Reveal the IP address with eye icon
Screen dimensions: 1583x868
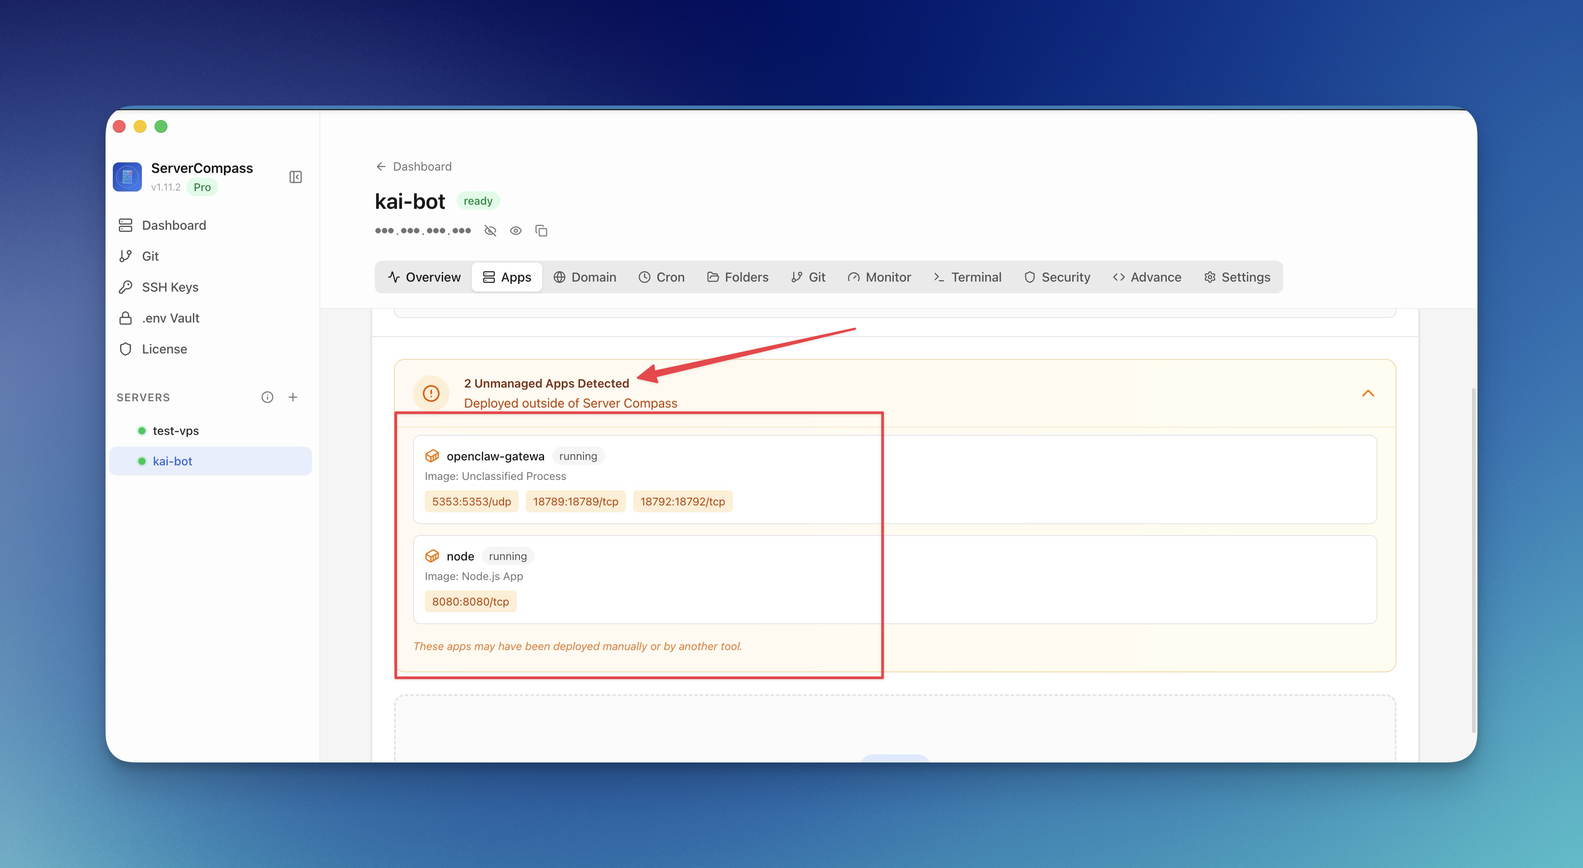point(515,231)
